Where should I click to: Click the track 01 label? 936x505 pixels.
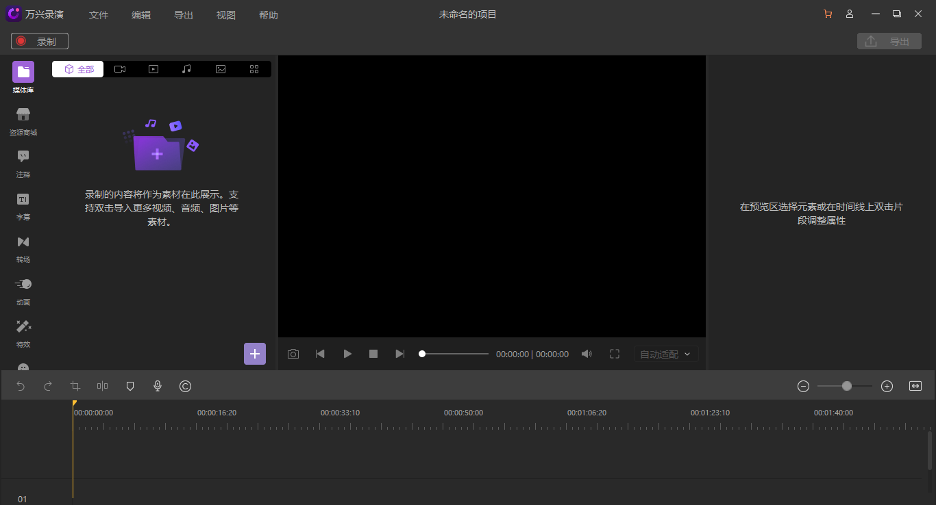point(23,499)
